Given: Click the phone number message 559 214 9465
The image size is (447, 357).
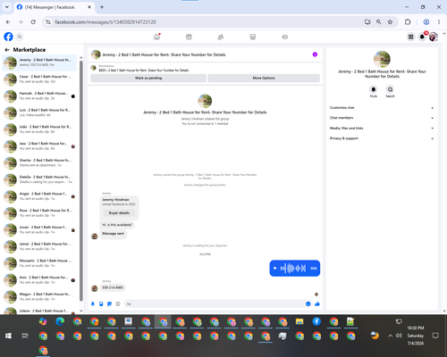Looking at the screenshot, I should click(x=113, y=287).
